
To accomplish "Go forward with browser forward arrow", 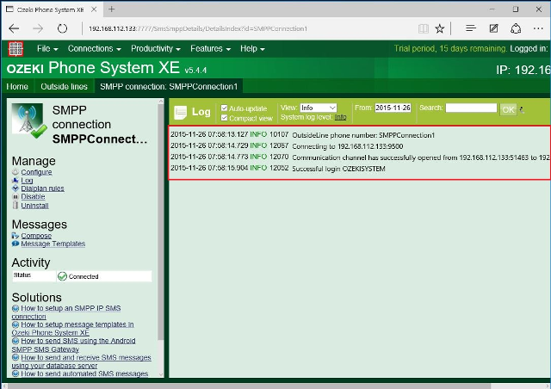I will tap(38, 28).
